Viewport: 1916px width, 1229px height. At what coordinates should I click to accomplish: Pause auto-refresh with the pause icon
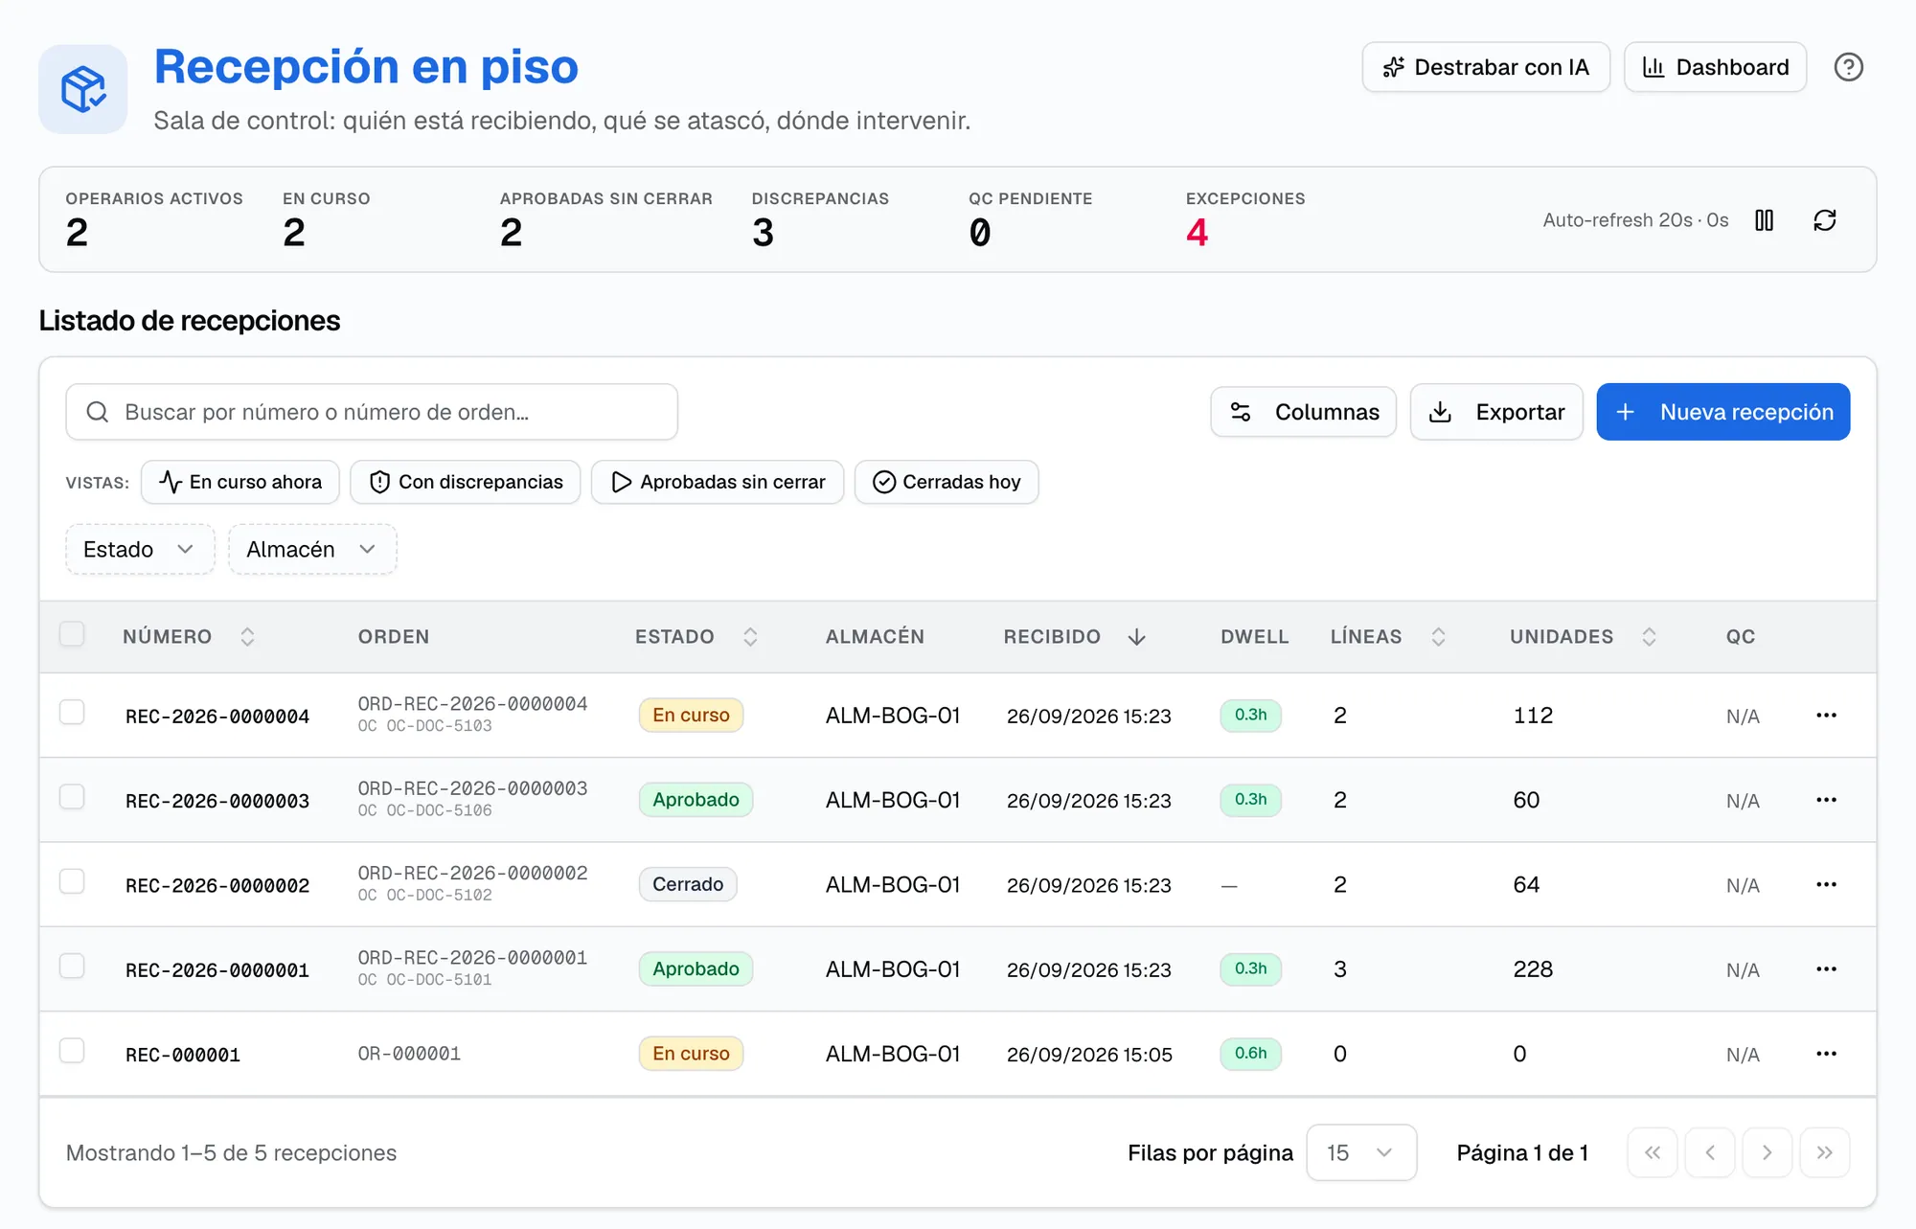point(1764,220)
